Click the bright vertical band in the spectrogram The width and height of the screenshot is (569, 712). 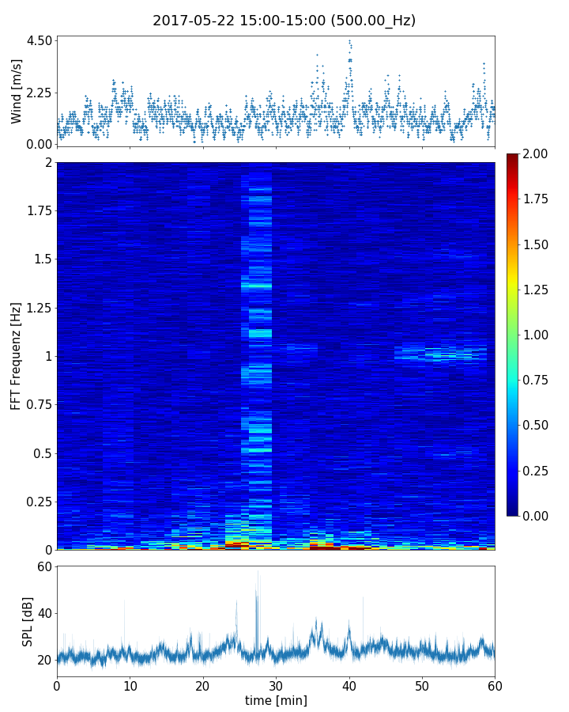pos(259,356)
